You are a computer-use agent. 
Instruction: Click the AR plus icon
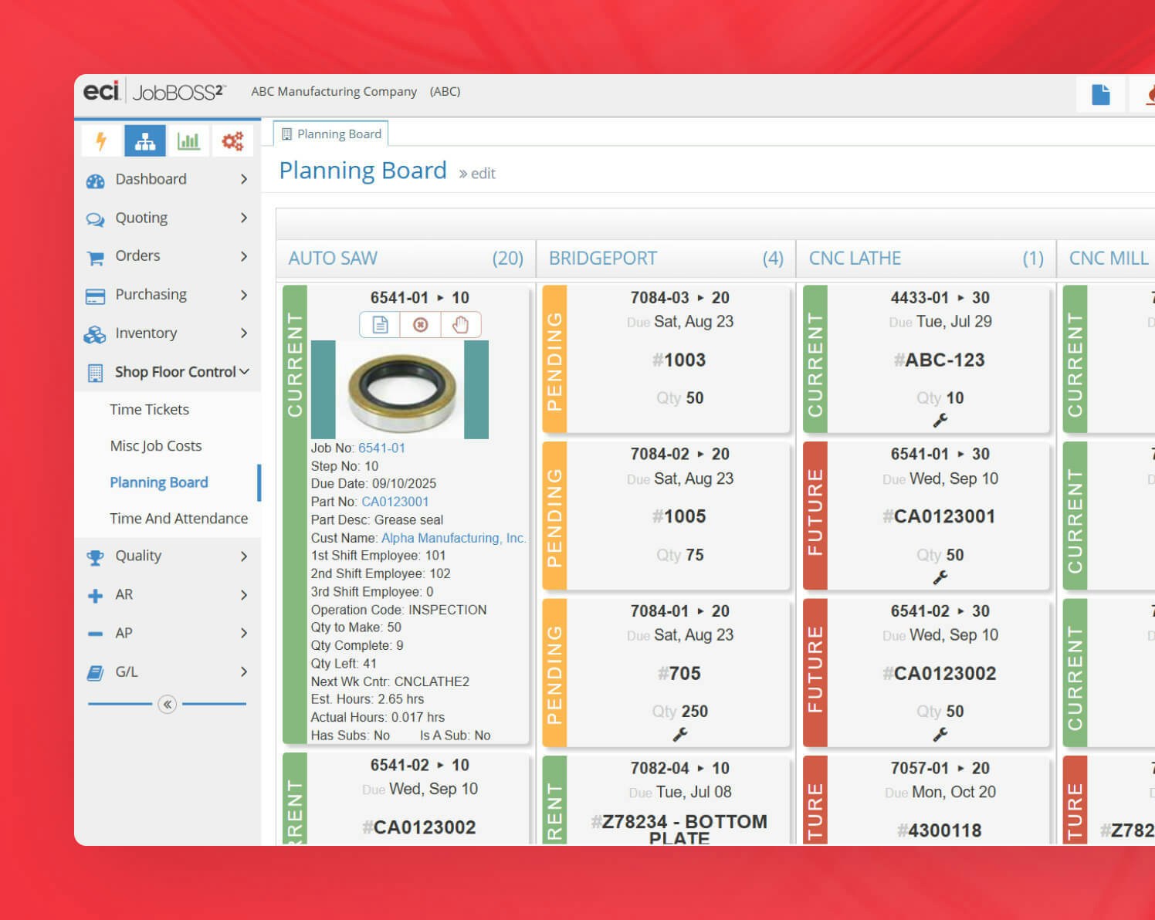(x=95, y=596)
